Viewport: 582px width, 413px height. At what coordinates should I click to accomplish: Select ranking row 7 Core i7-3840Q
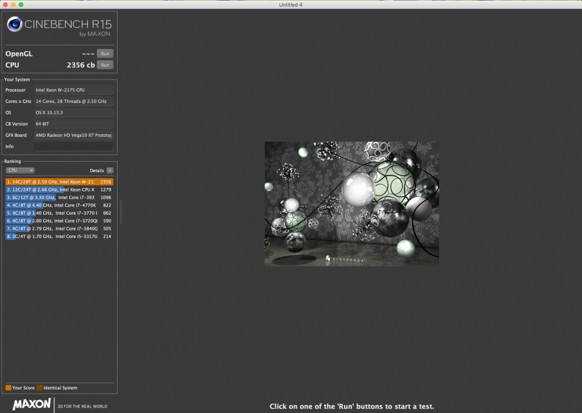59,229
